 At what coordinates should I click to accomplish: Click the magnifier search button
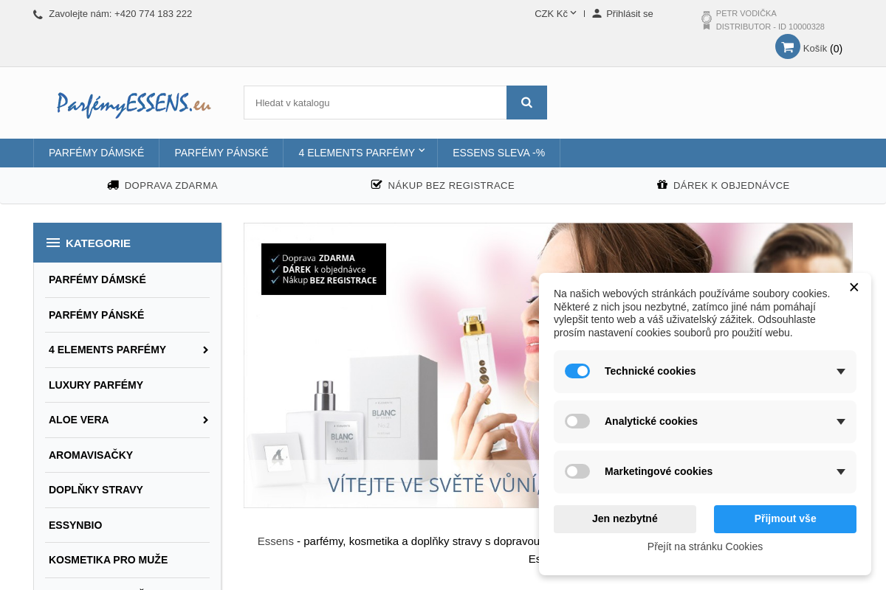point(526,103)
